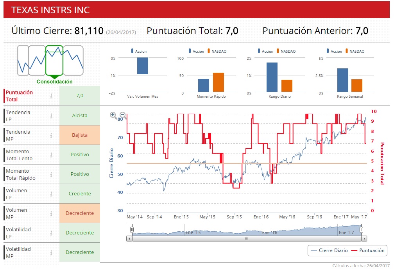Screen dimensions: 394x270
Task: Open info icon for Puntuación Total row
Action: click(x=51, y=96)
